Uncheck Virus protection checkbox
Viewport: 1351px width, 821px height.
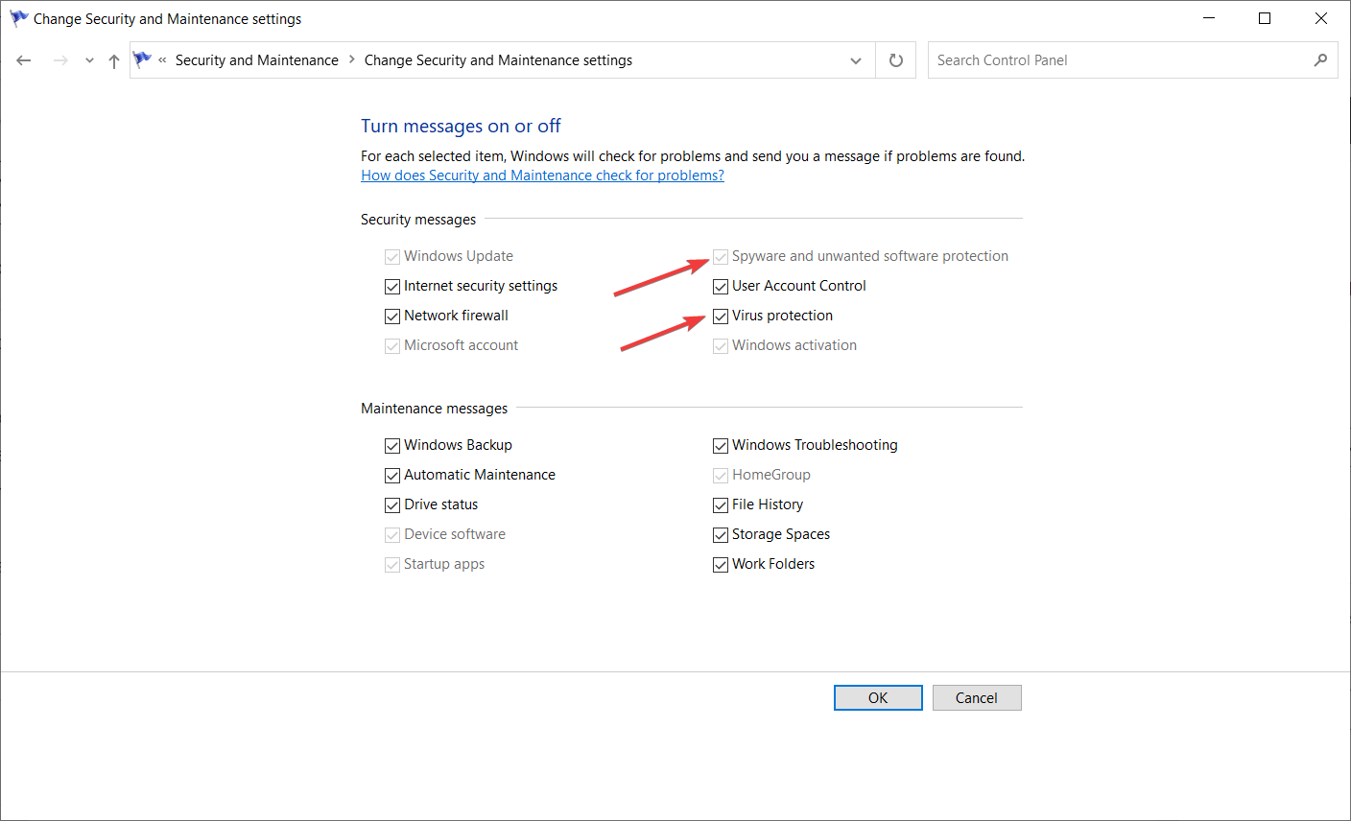[x=721, y=317]
